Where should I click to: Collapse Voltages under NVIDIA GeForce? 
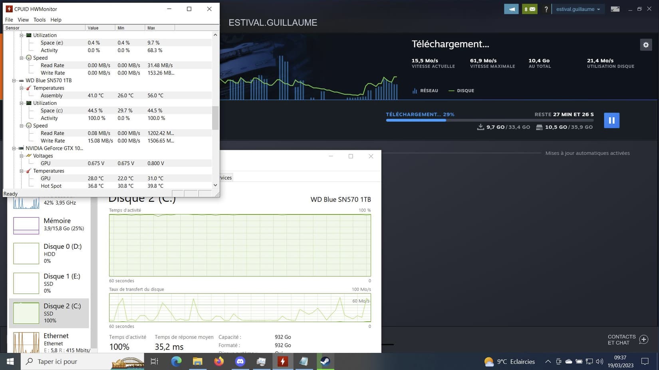22,156
